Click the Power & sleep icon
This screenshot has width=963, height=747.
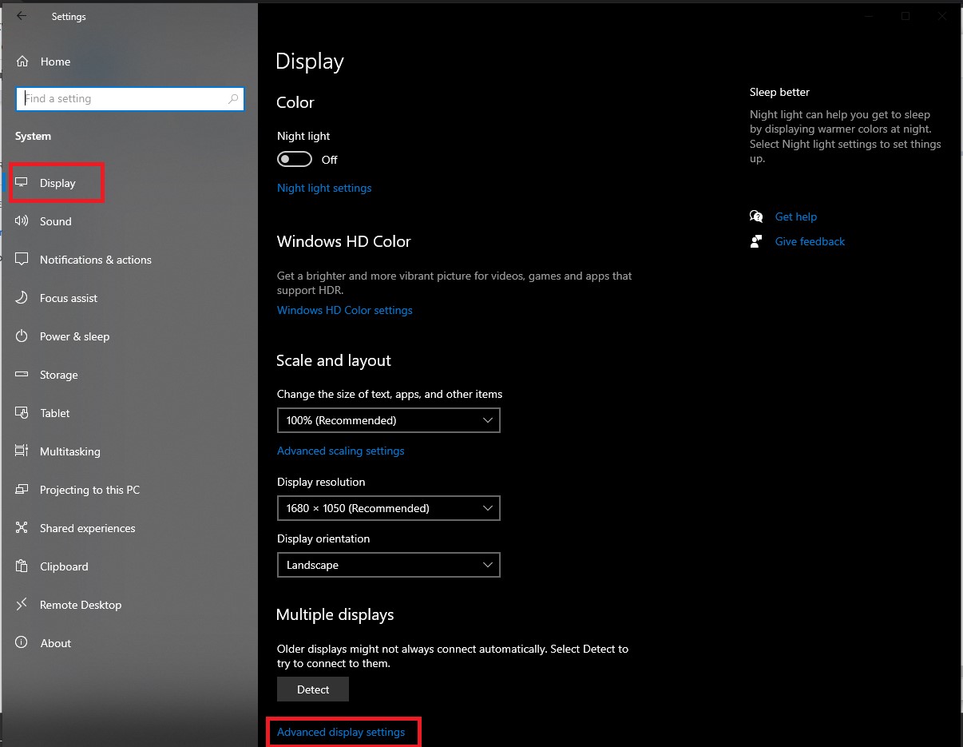tap(22, 336)
